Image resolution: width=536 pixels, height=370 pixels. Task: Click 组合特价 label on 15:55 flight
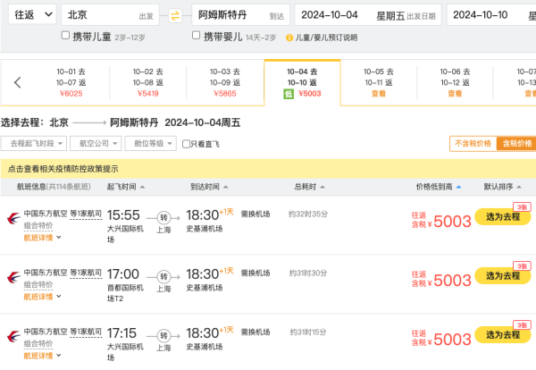tap(38, 226)
